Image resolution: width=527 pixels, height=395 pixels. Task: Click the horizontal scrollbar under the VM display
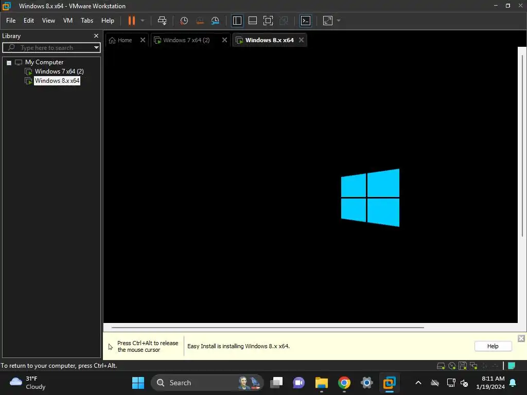pyautogui.click(x=268, y=327)
